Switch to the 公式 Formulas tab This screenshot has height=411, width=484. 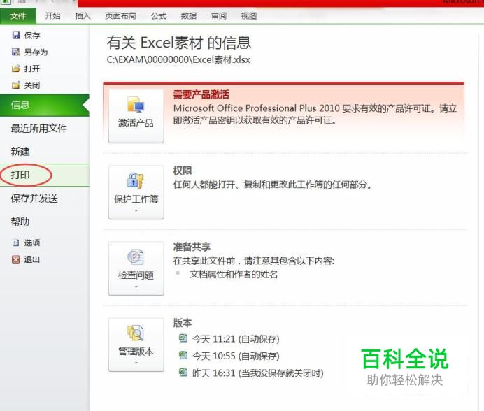tap(159, 16)
